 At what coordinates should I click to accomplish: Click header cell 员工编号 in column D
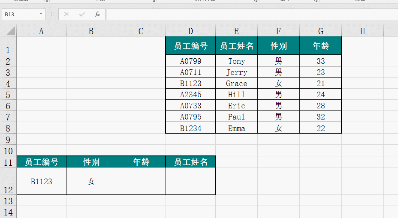click(x=190, y=46)
